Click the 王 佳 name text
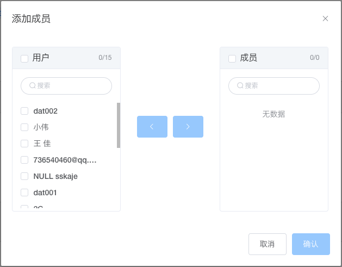 42,144
